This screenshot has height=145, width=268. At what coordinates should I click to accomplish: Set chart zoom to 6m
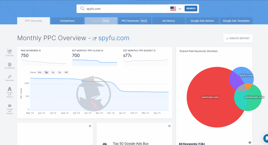point(40,72)
